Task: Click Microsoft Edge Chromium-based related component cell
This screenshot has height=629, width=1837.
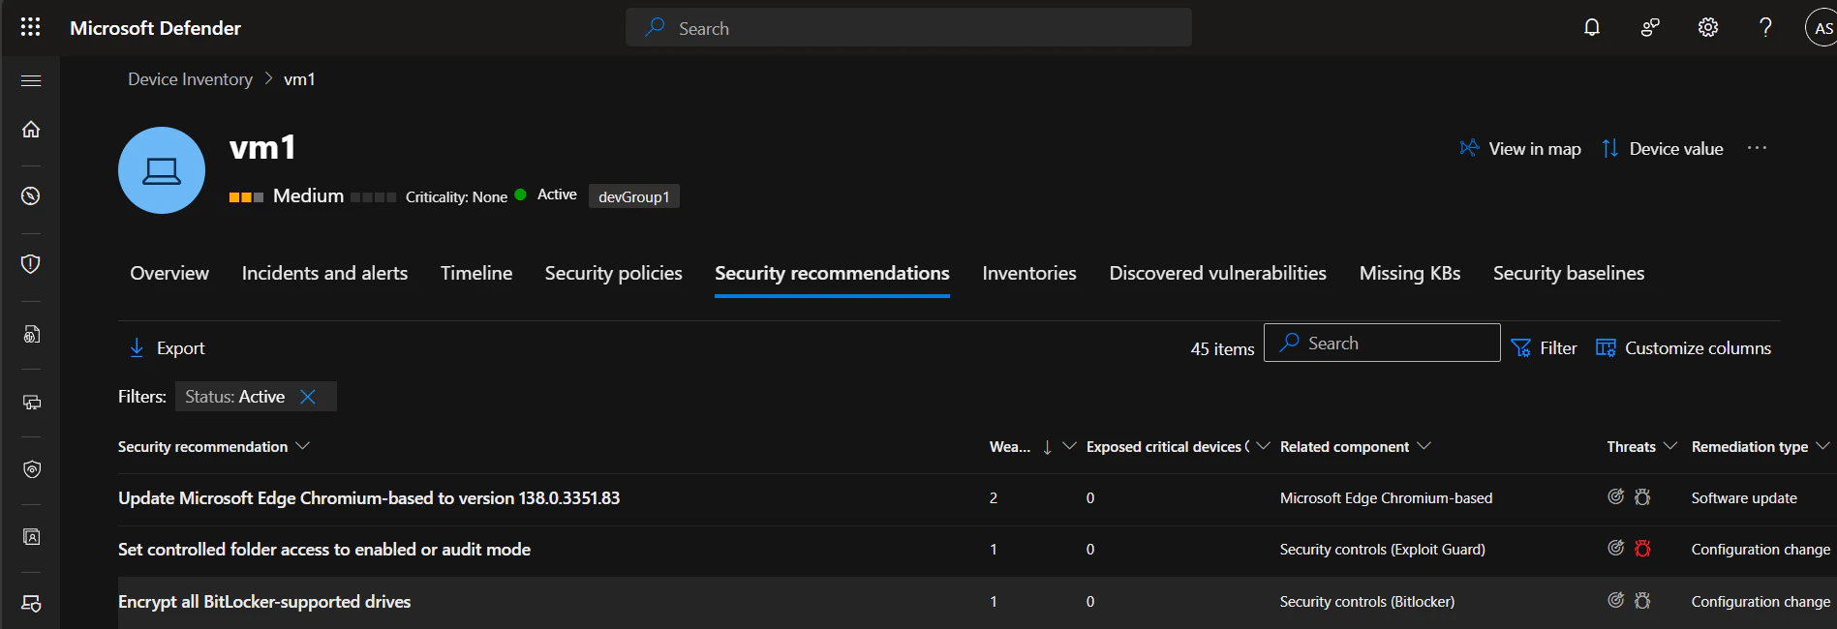Action: coord(1386,497)
